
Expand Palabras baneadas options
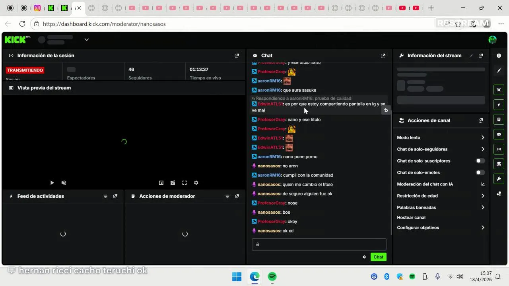click(483, 207)
